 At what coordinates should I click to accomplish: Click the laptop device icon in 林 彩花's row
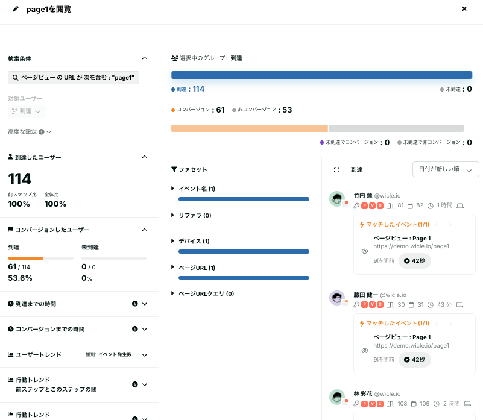point(467,403)
